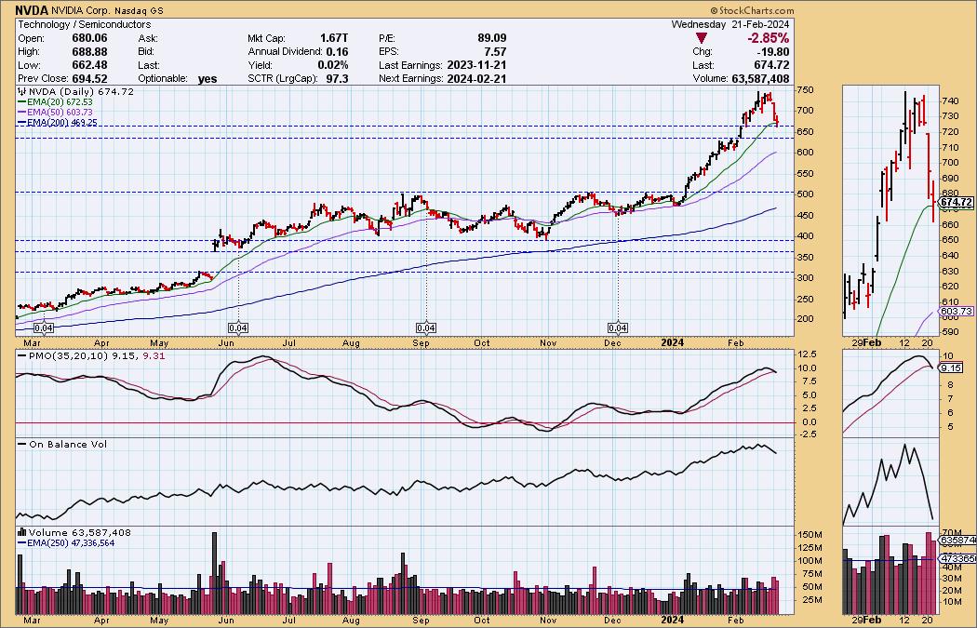This screenshot has width=977, height=628.
Task: Click the 0.04 dividend marker near September
Action: point(425,327)
